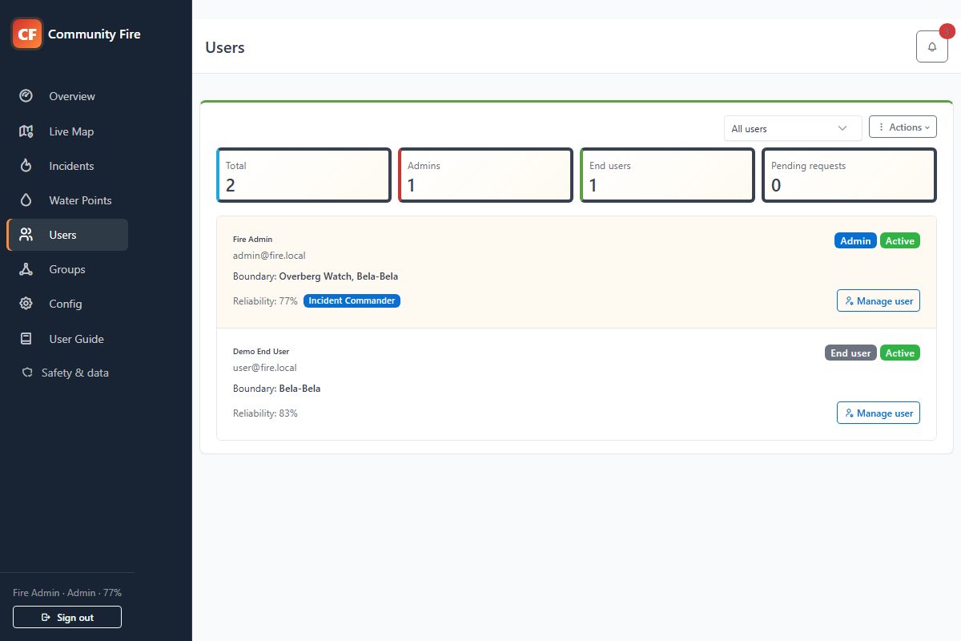Click the Water Points droplet icon

click(x=26, y=200)
